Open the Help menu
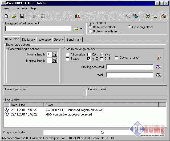The image size is (170, 141). [33, 8]
